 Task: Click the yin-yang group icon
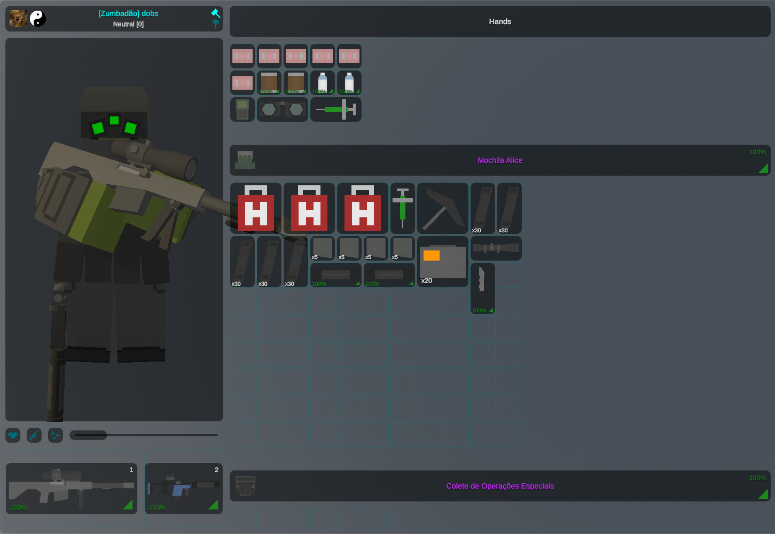coord(37,19)
